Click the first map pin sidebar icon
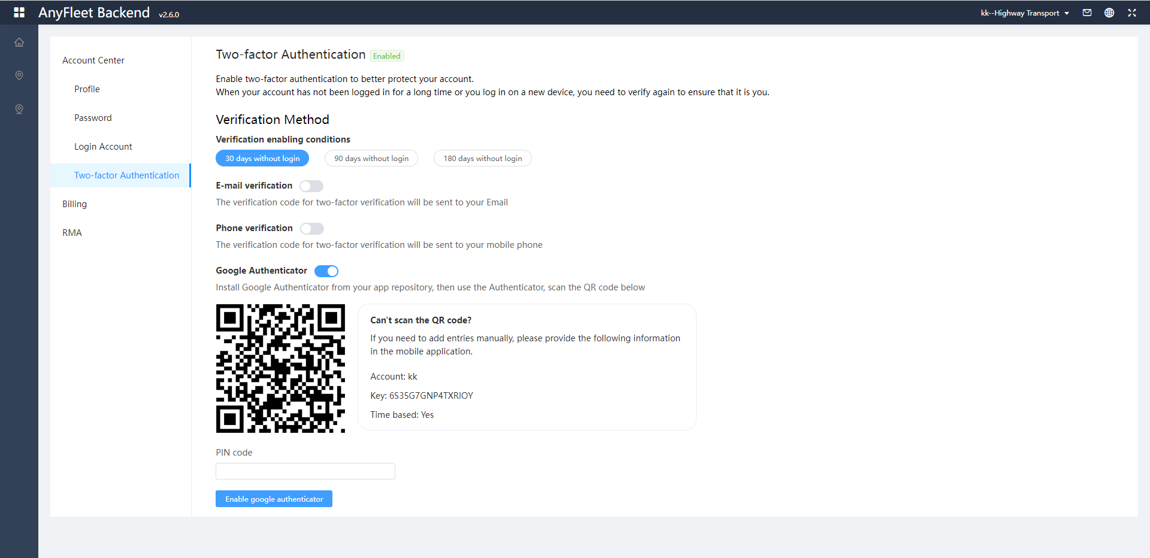This screenshot has width=1150, height=558. (x=19, y=75)
